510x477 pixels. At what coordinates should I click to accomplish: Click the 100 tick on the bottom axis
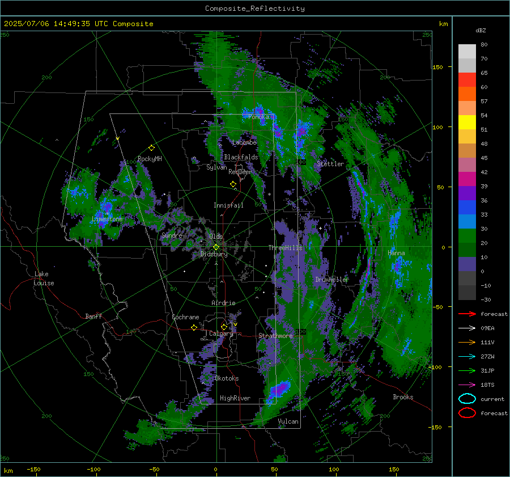click(x=334, y=470)
